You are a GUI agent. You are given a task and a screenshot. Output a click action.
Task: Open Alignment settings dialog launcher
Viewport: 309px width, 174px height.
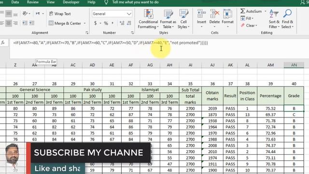(87, 33)
